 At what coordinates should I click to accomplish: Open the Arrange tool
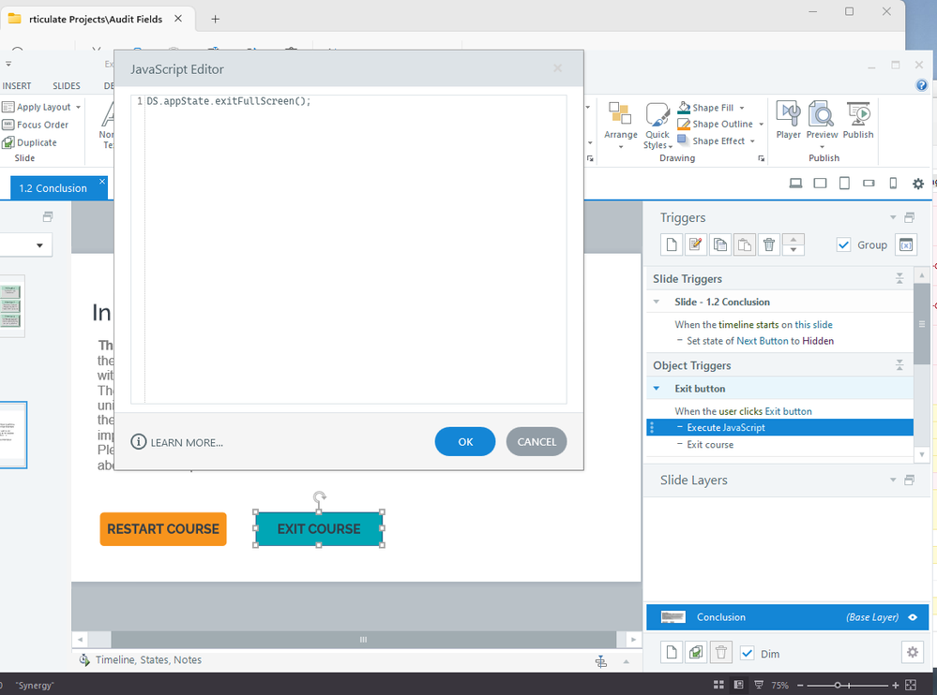[x=620, y=122]
